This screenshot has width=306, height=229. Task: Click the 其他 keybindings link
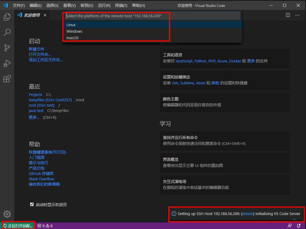click(x=215, y=83)
